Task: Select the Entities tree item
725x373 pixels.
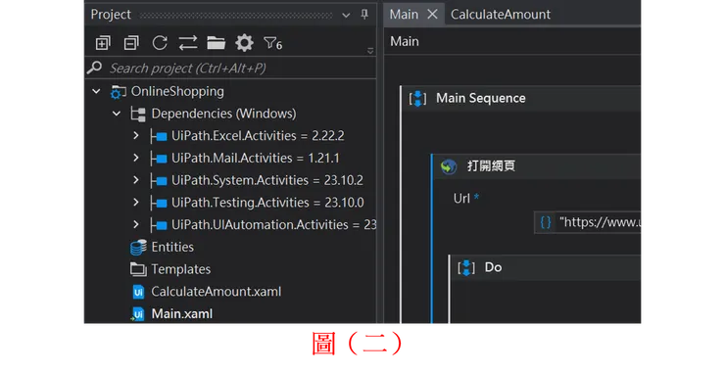Action: pyautogui.click(x=172, y=247)
